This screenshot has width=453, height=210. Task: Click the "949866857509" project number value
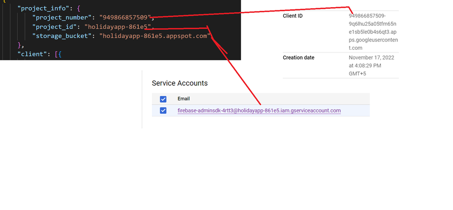point(126,17)
